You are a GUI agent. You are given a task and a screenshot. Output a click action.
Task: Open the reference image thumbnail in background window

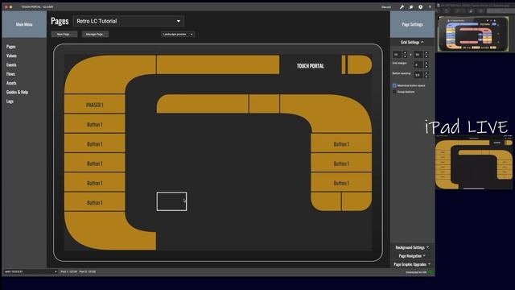click(x=473, y=34)
